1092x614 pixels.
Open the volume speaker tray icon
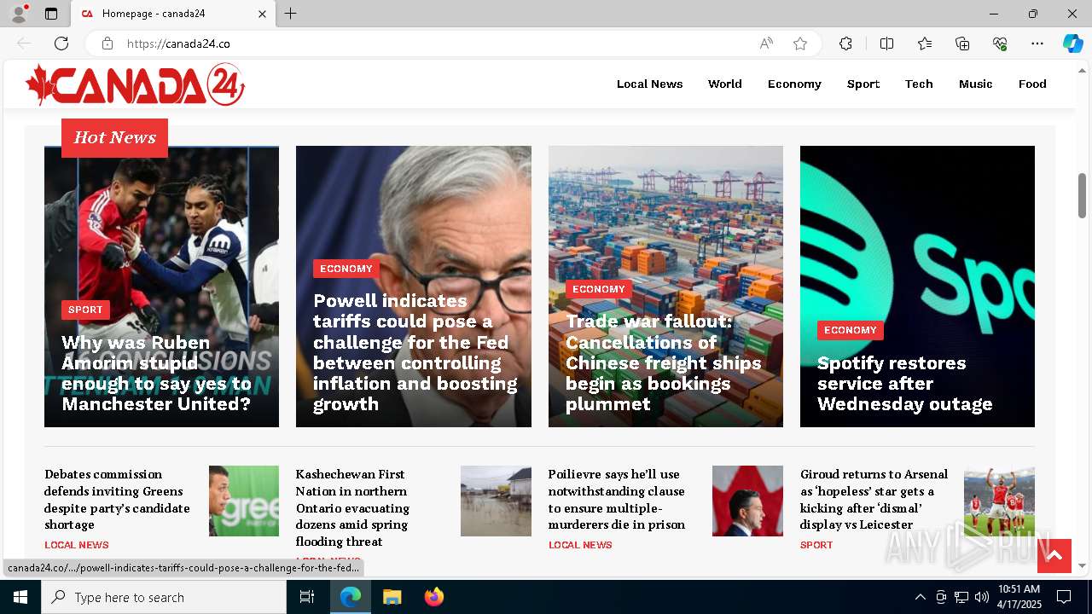(x=982, y=597)
